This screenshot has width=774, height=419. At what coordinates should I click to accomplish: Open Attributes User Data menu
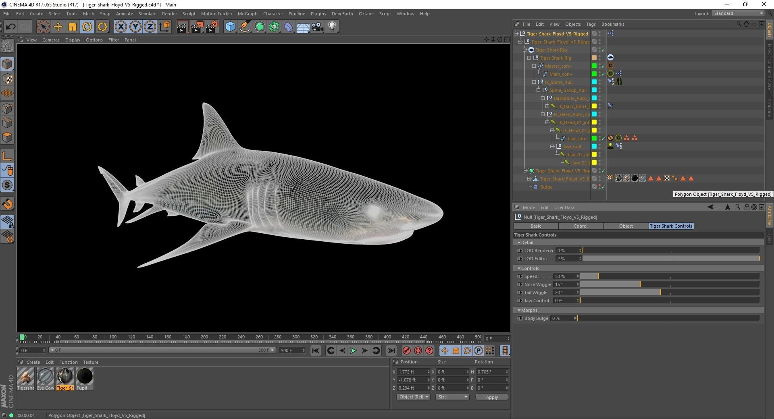tap(564, 207)
